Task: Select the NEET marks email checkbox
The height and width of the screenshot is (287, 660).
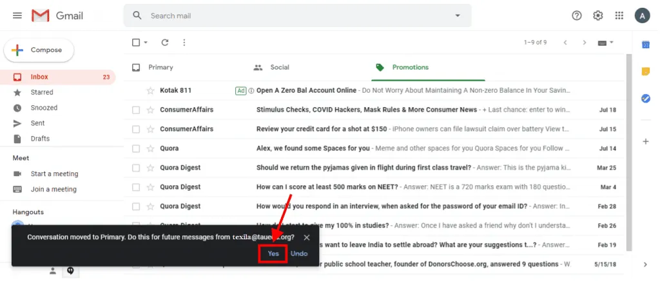Action: click(136, 187)
